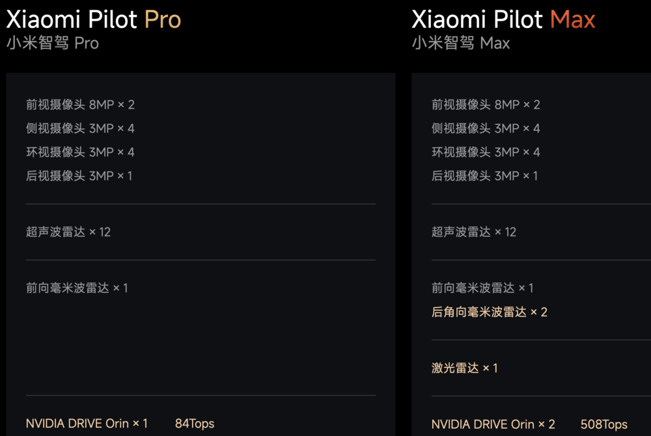Click 侧视摄像头 3MP × 4 in Pro column
The height and width of the screenshot is (436, 651).
pos(80,129)
